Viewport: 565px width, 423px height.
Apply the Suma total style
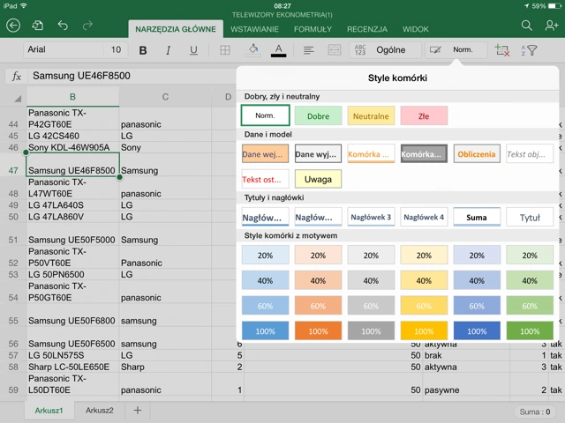click(x=477, y=218)
